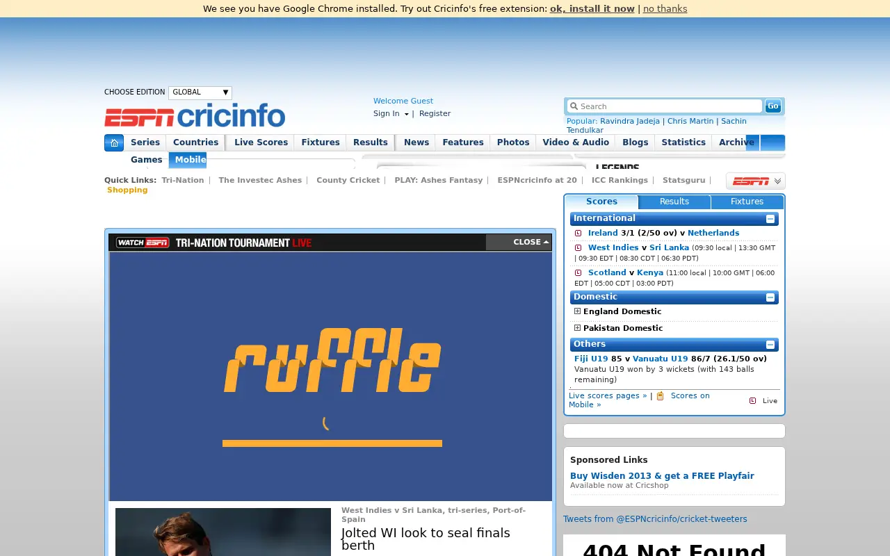Open the Vanuatu U19 team link
This screenshot has height=556, width=890.
pyautogui.click(x=660, y=359)
